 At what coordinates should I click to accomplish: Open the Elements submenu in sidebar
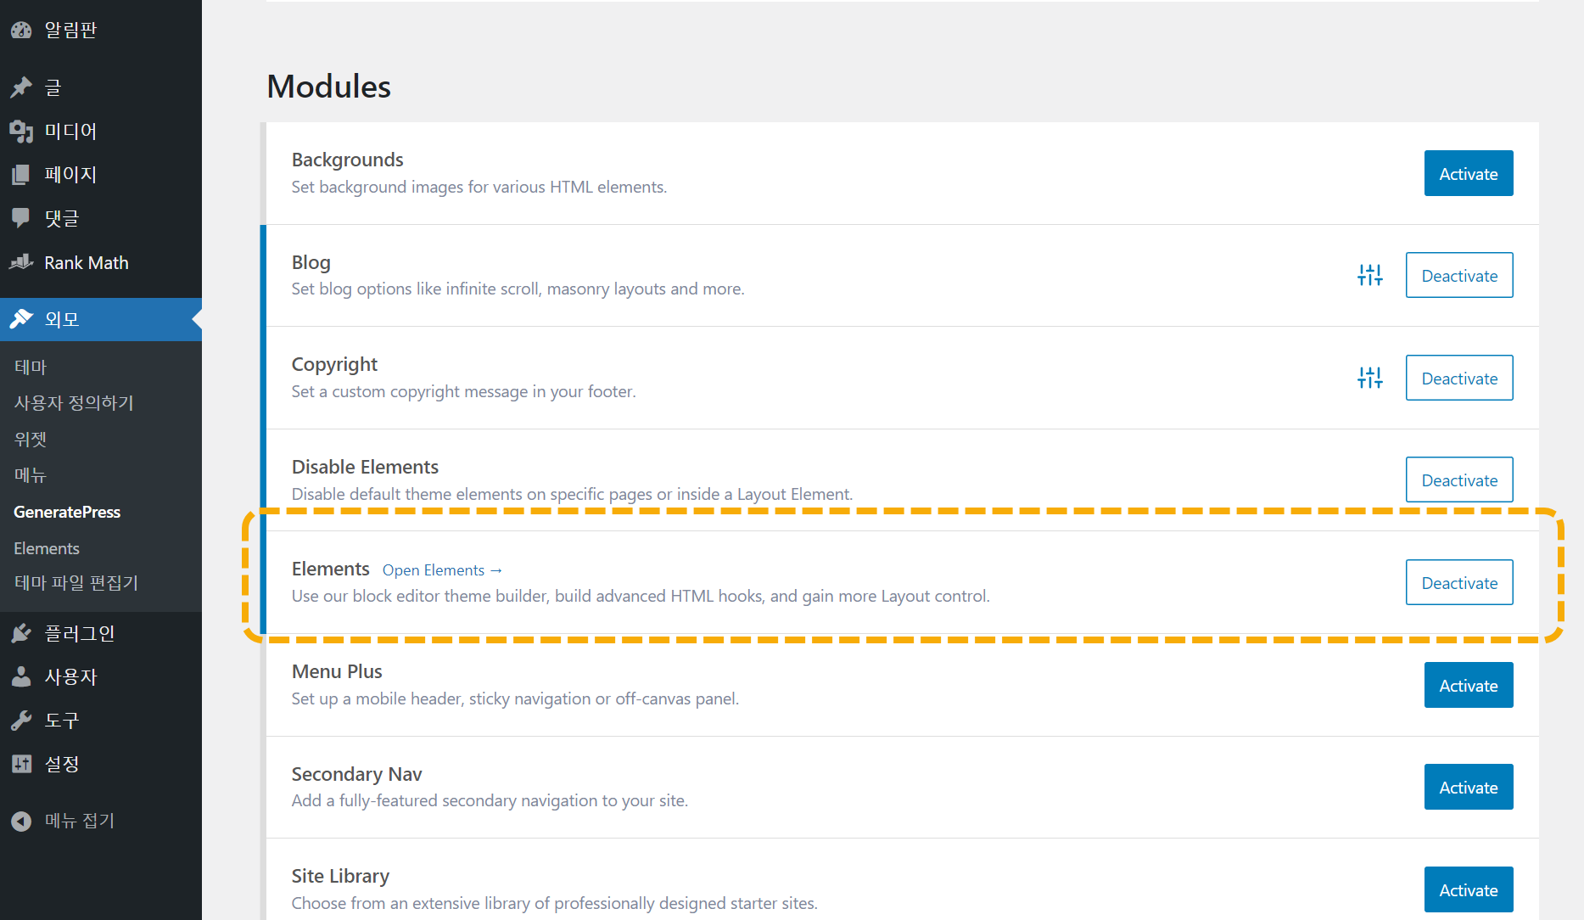pos(47,548)
